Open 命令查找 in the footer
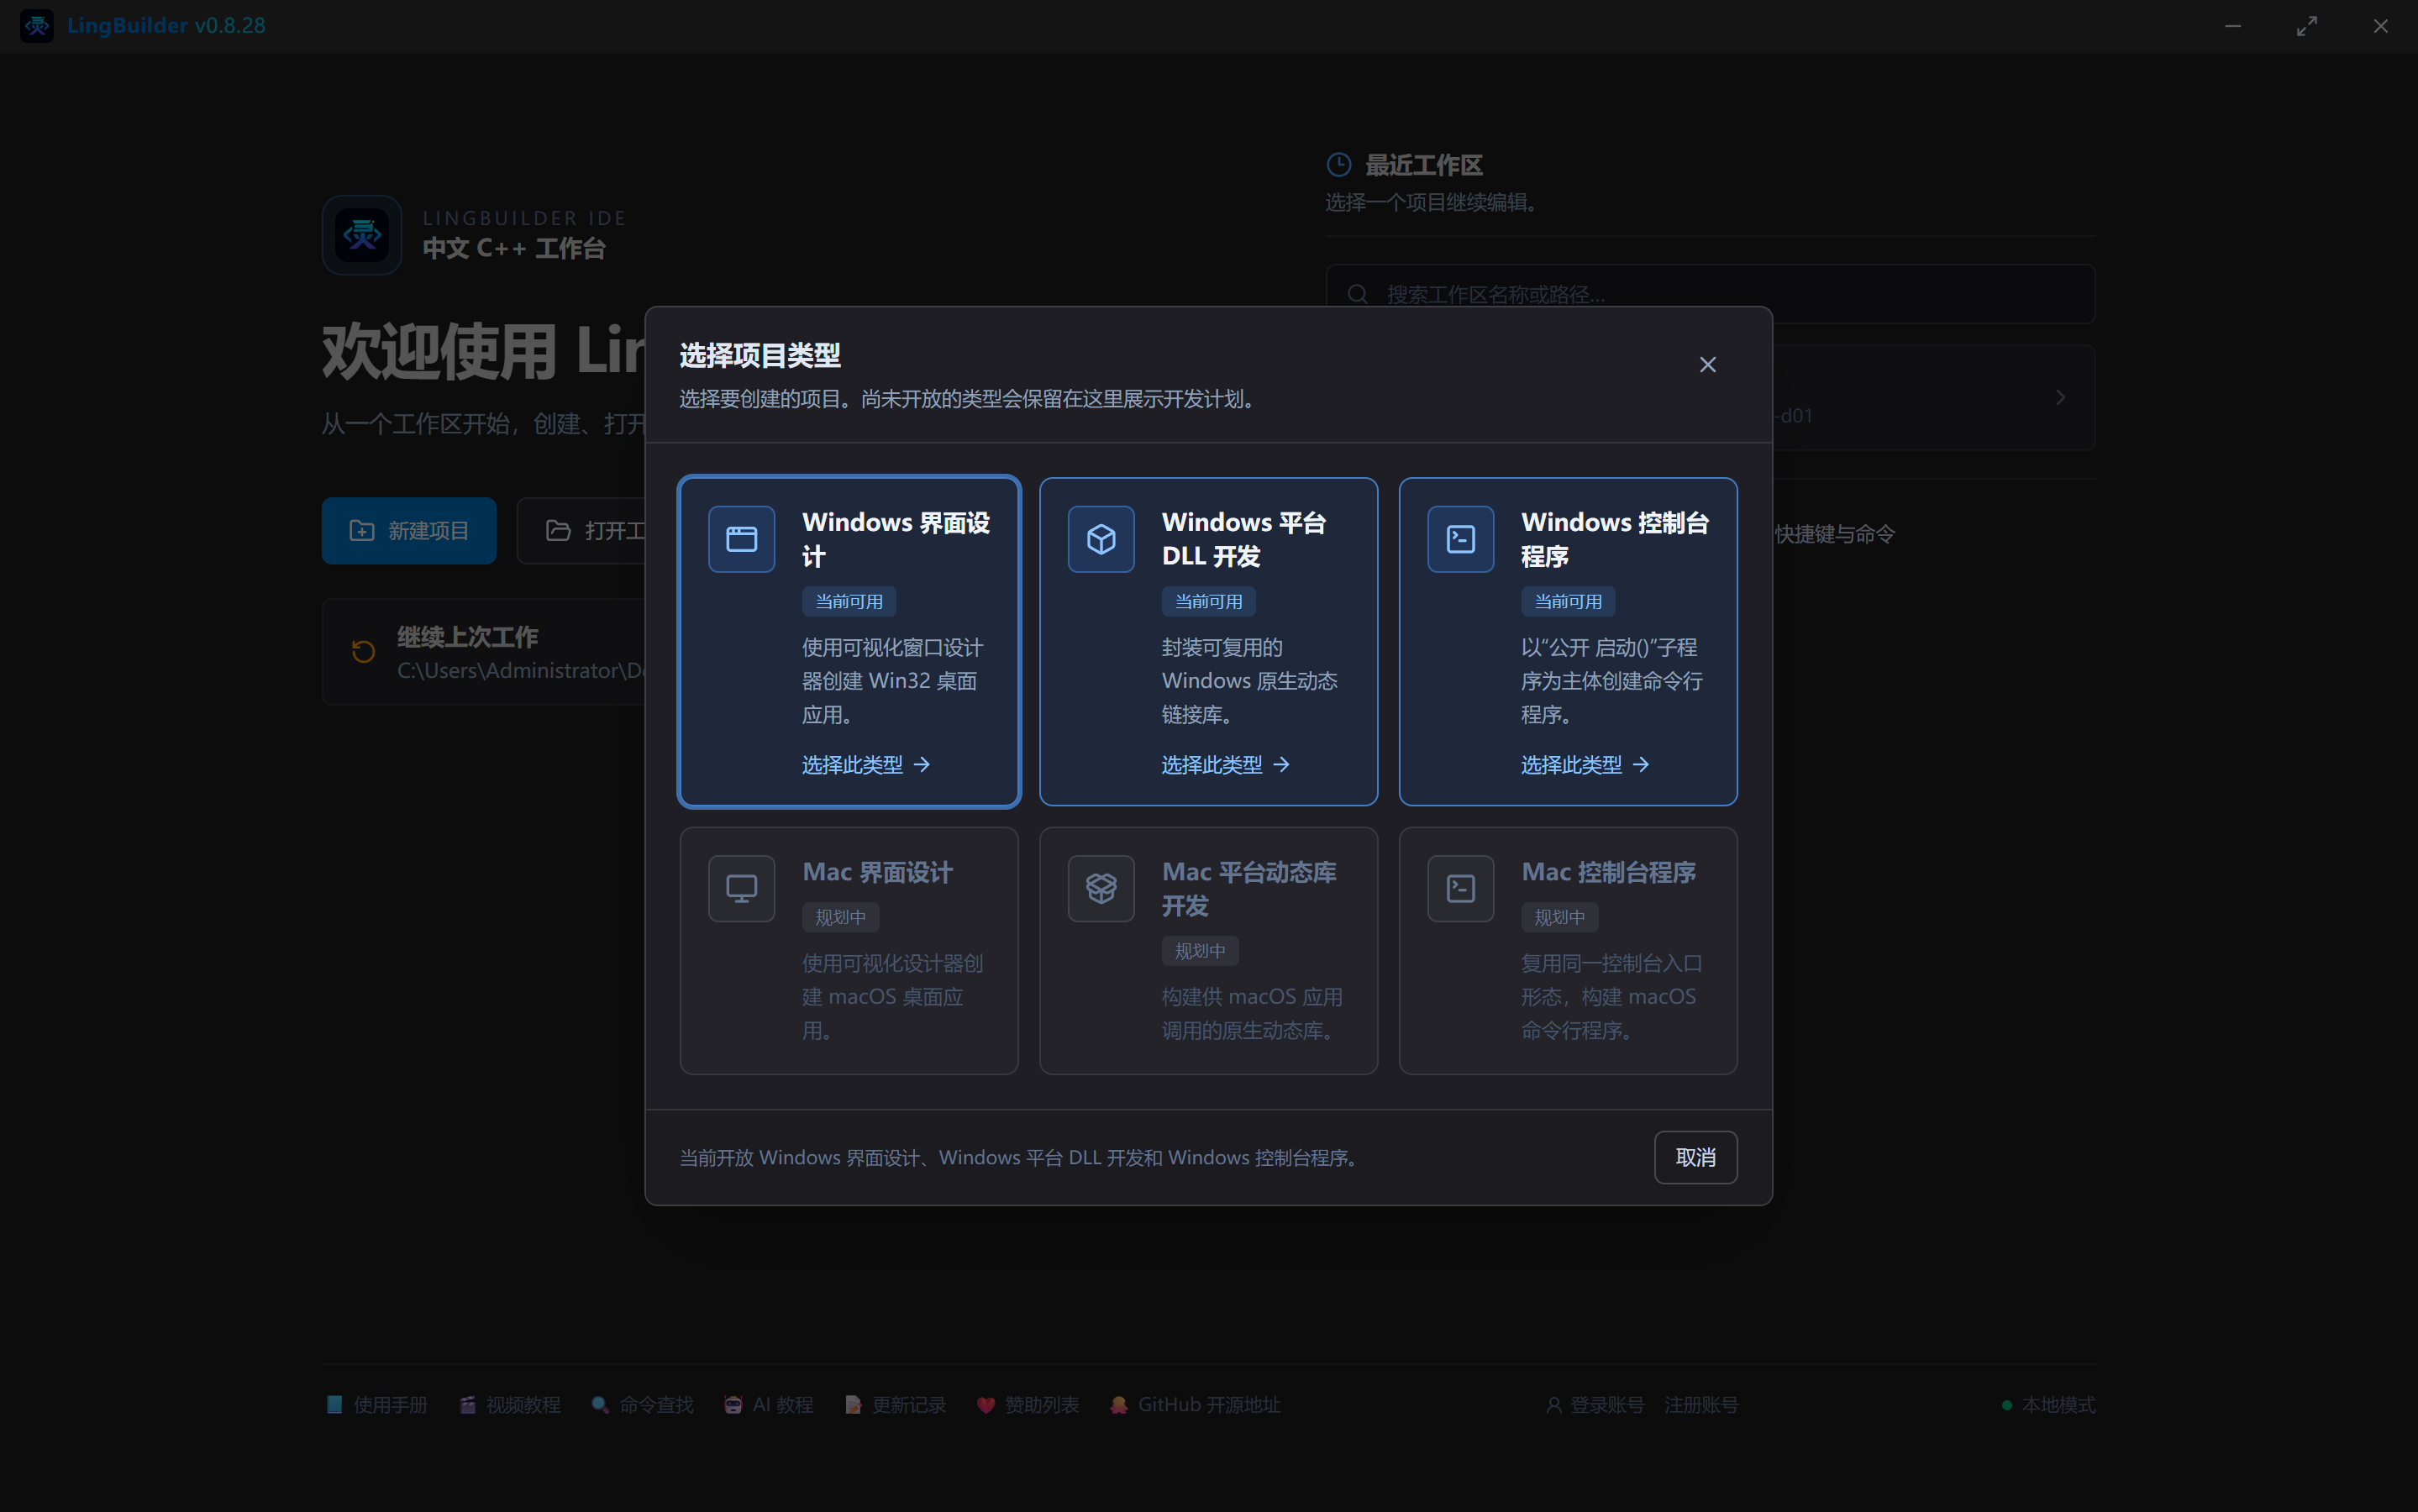 coord(642,1404)
